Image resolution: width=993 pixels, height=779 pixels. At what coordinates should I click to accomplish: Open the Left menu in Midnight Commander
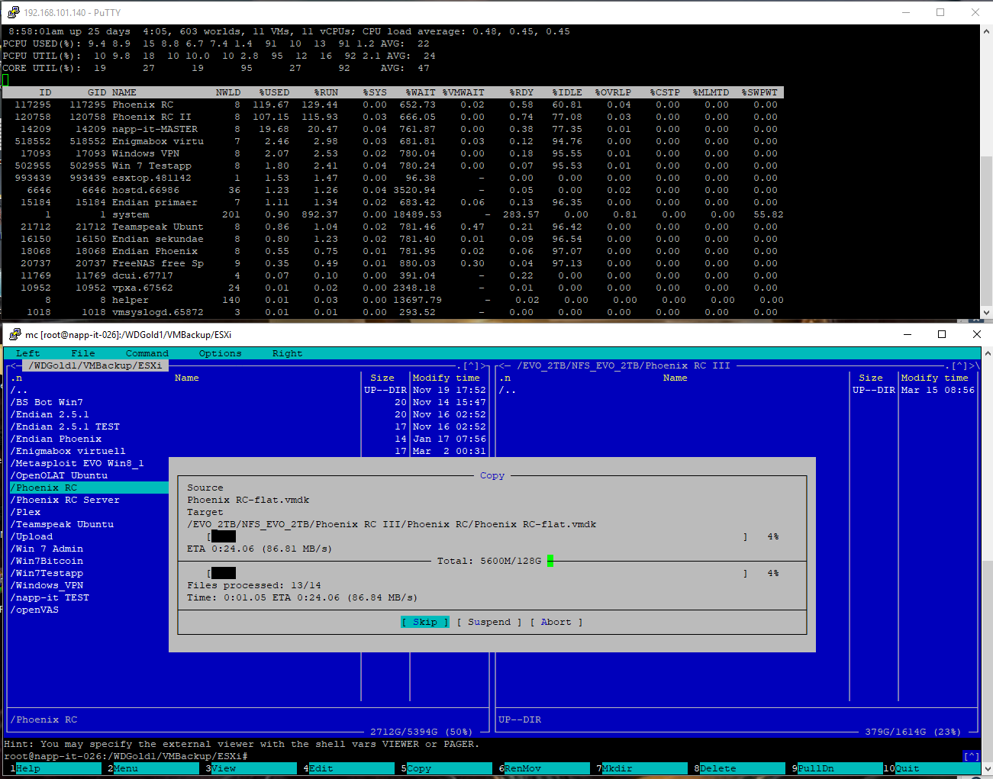pyautogui.click(x=27, y=353)
